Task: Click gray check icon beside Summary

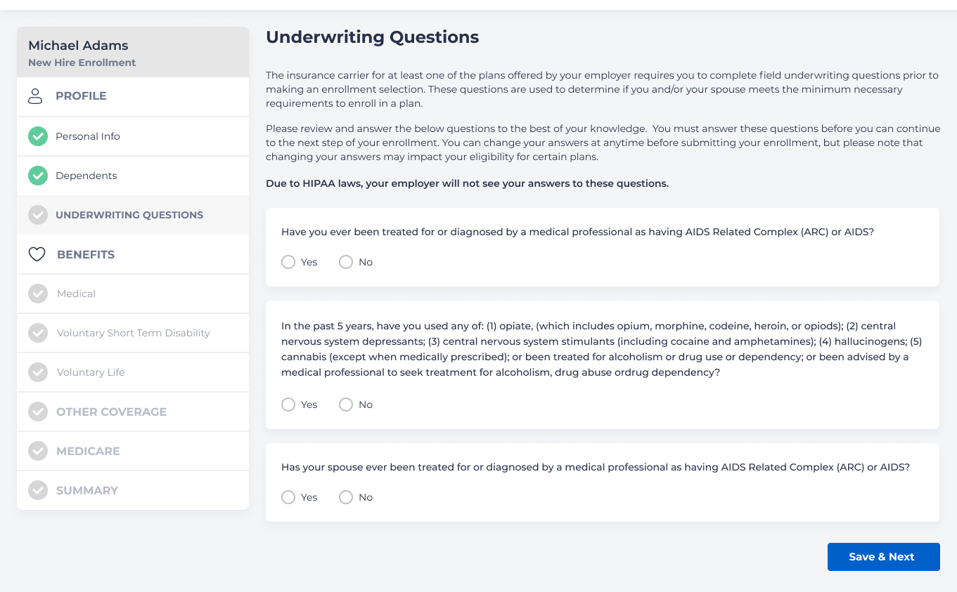Action: point(38,490)
